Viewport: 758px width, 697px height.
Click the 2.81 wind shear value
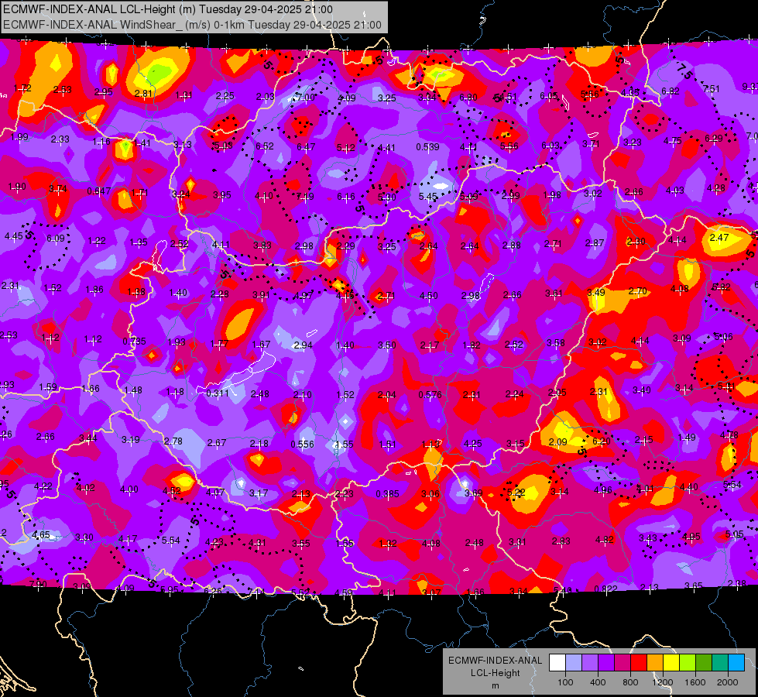(143, 94)
